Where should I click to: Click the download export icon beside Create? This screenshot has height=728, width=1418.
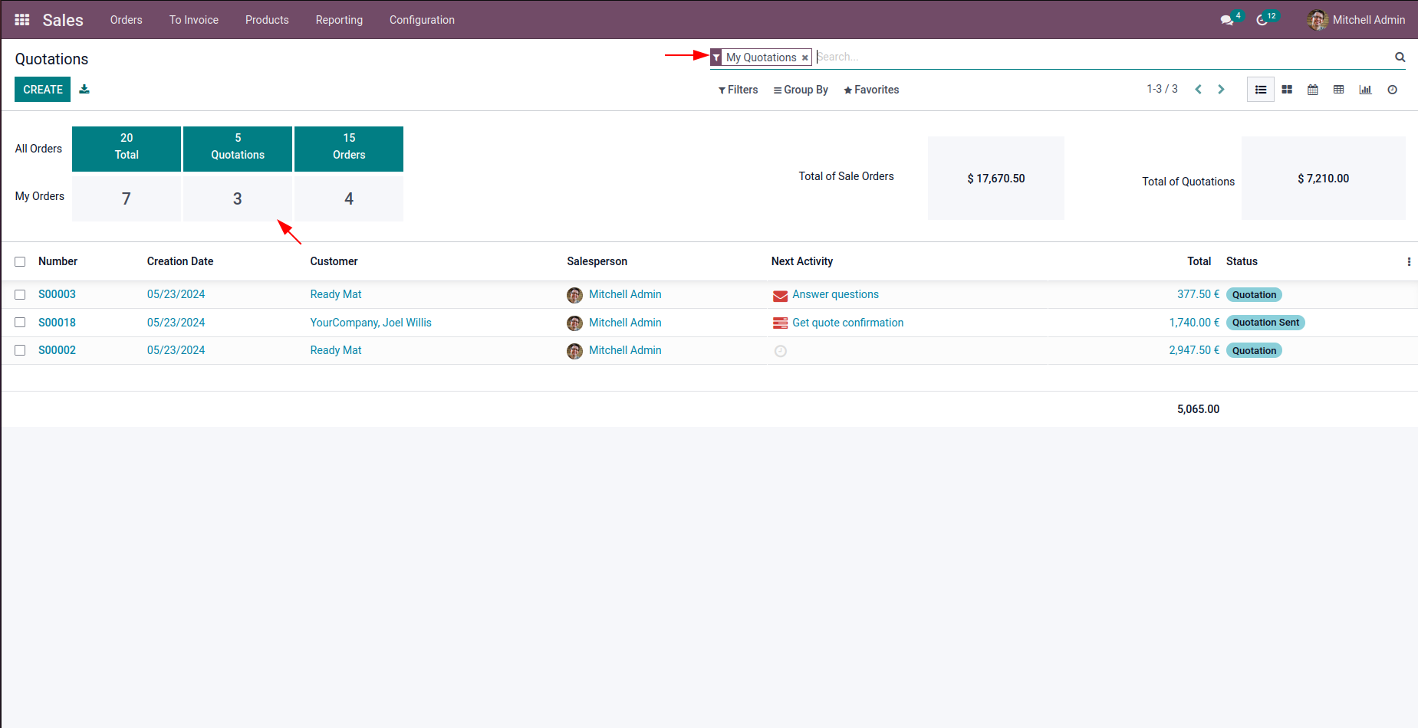click(x=84, y=90)
